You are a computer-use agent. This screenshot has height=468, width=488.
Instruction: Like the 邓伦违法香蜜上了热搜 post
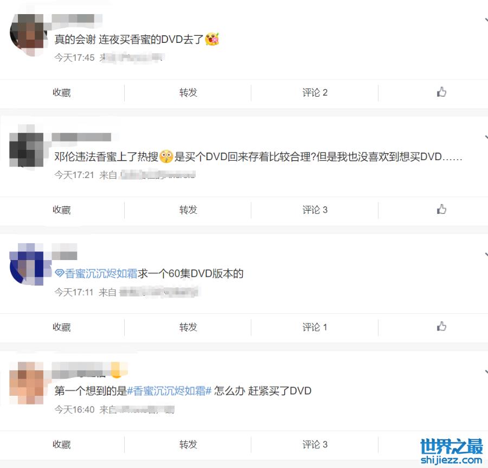coord(441,209)
